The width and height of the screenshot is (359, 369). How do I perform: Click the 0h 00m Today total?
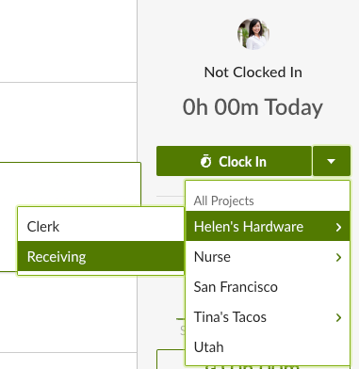click(253, 107)
